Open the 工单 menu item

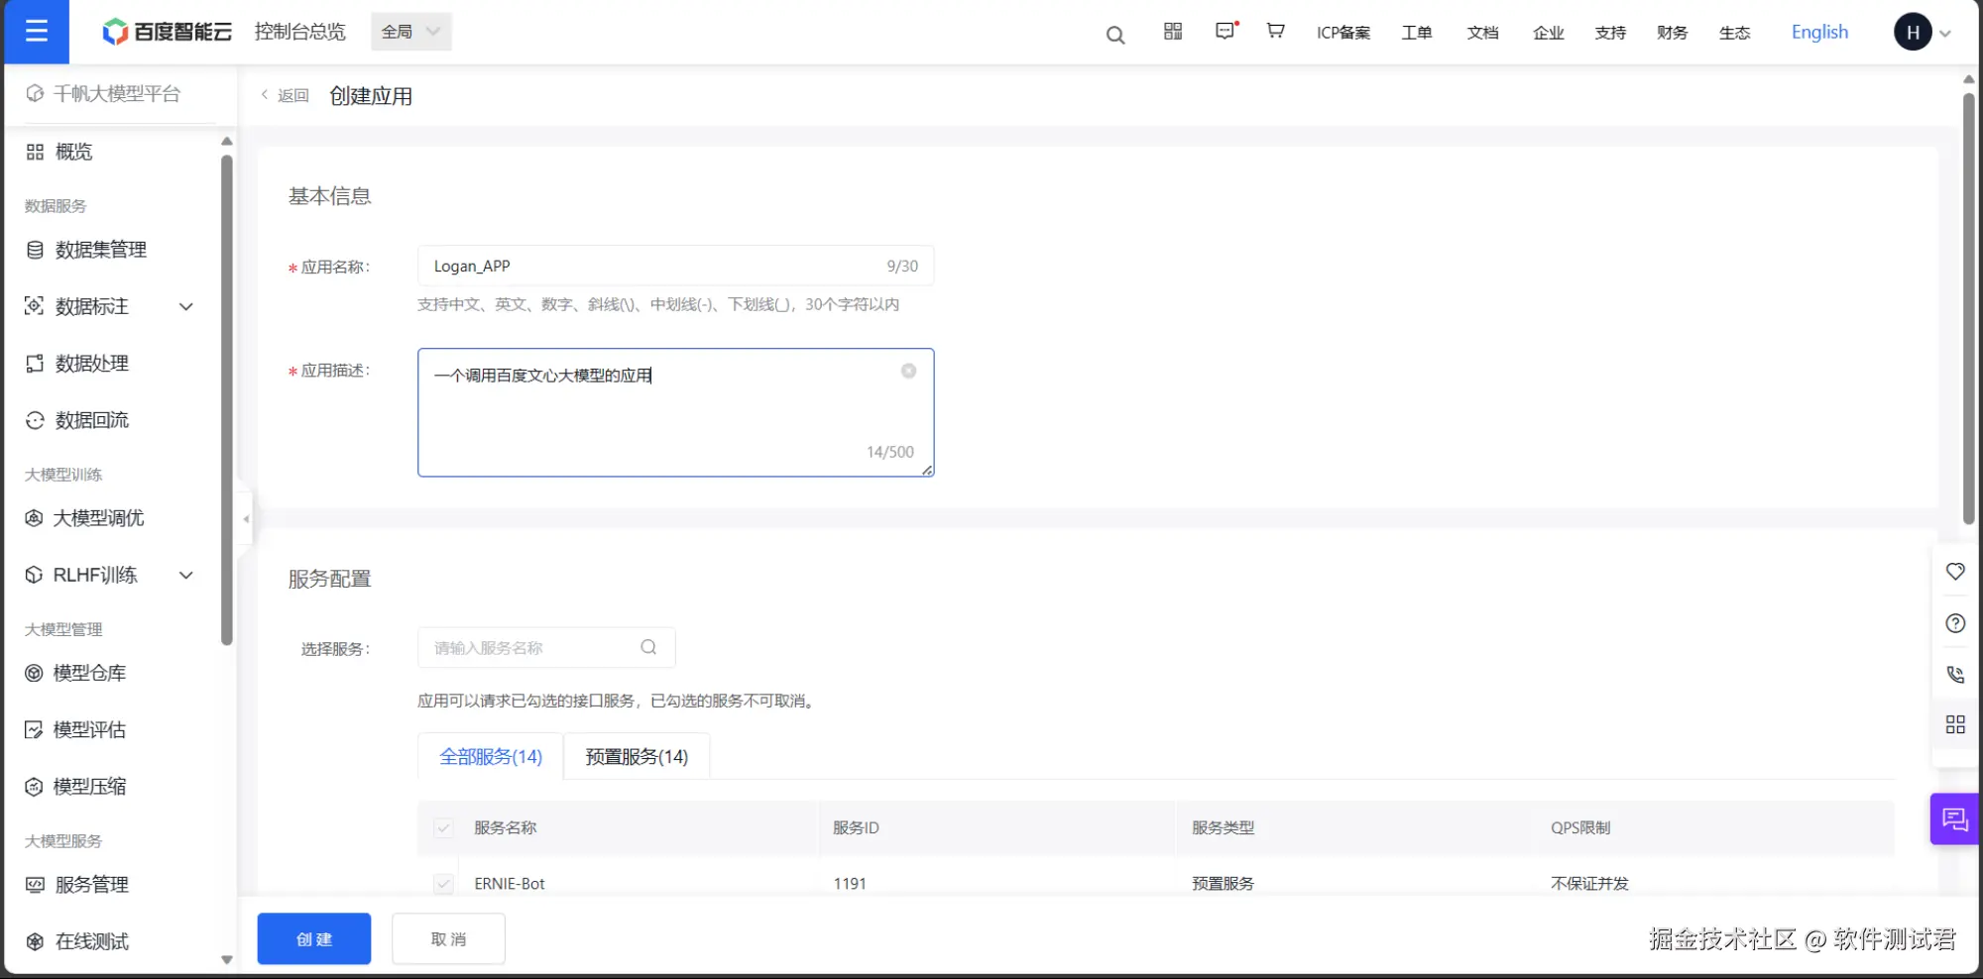coord(1417,33)
